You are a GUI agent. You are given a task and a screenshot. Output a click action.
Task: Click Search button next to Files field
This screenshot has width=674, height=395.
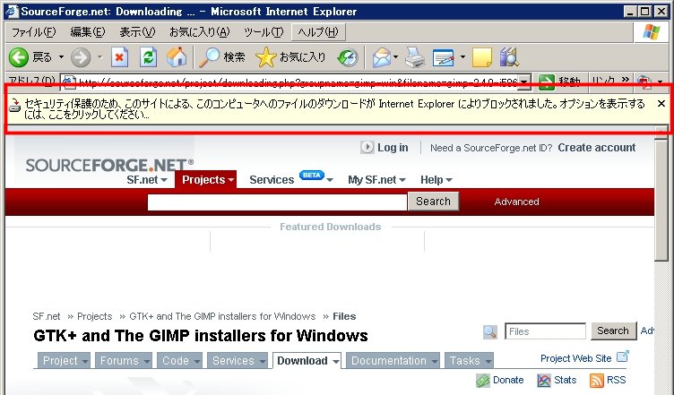613,331
